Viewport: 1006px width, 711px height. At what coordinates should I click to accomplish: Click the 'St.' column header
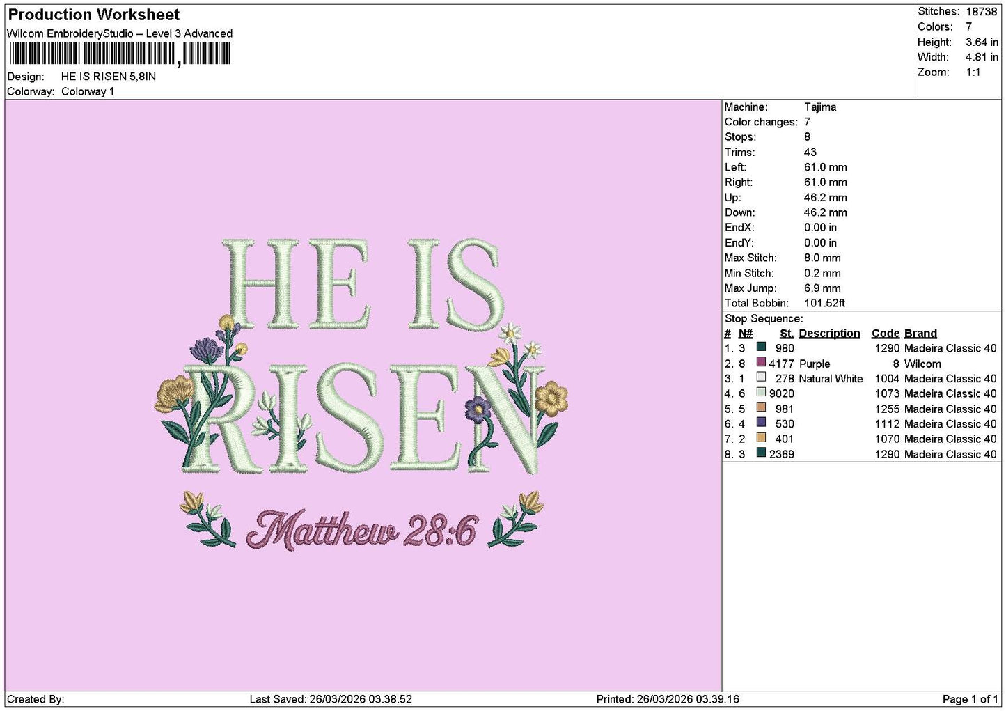(x=787, y=334)
